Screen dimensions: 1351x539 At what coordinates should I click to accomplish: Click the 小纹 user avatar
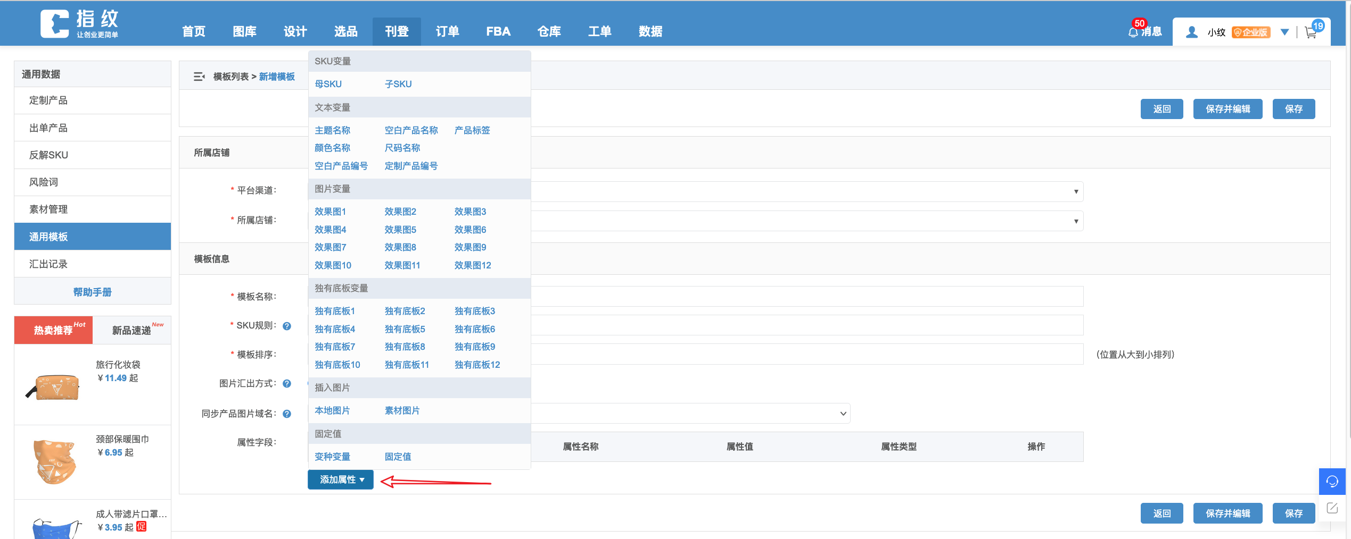click(1191, 32)
